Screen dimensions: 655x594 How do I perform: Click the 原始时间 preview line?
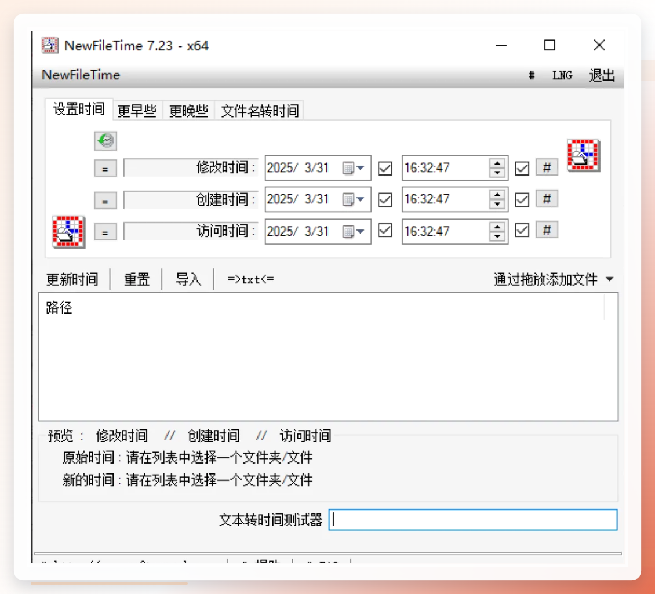tap(188, 457)
